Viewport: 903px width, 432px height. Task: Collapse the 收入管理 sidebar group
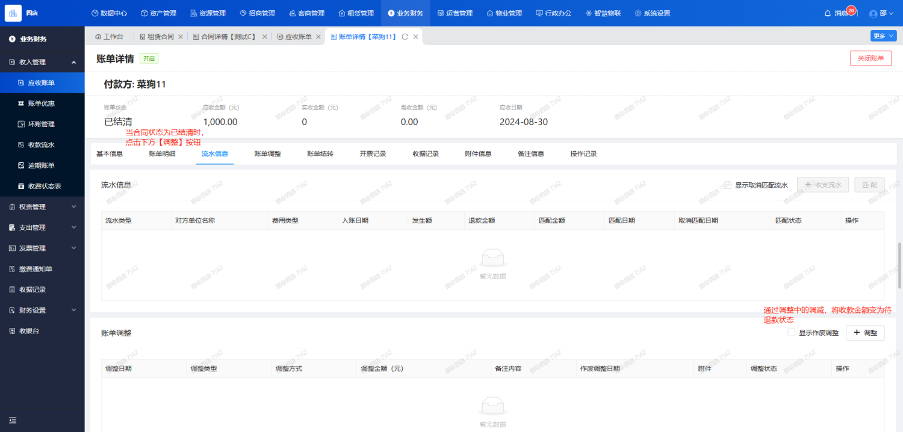click(73, 62)
